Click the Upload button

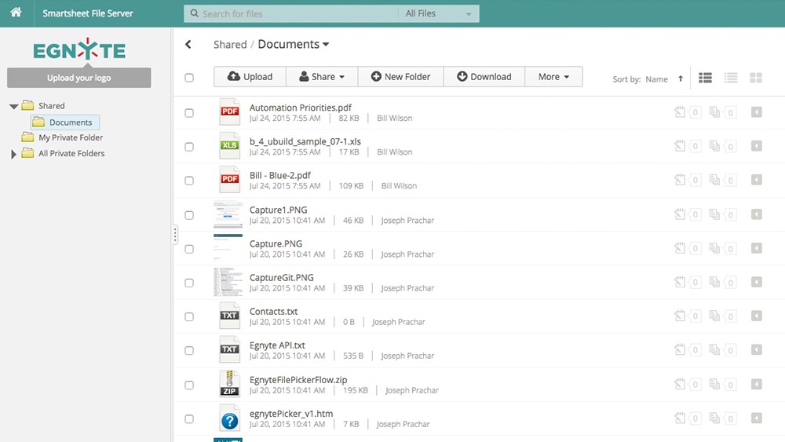pyautogui.click(x=250, y=77)
